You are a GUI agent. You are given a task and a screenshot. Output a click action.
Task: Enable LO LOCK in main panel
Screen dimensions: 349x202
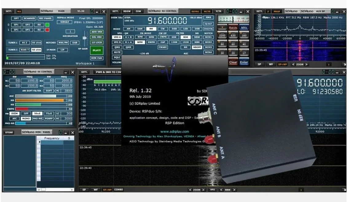tap(97, 43)
